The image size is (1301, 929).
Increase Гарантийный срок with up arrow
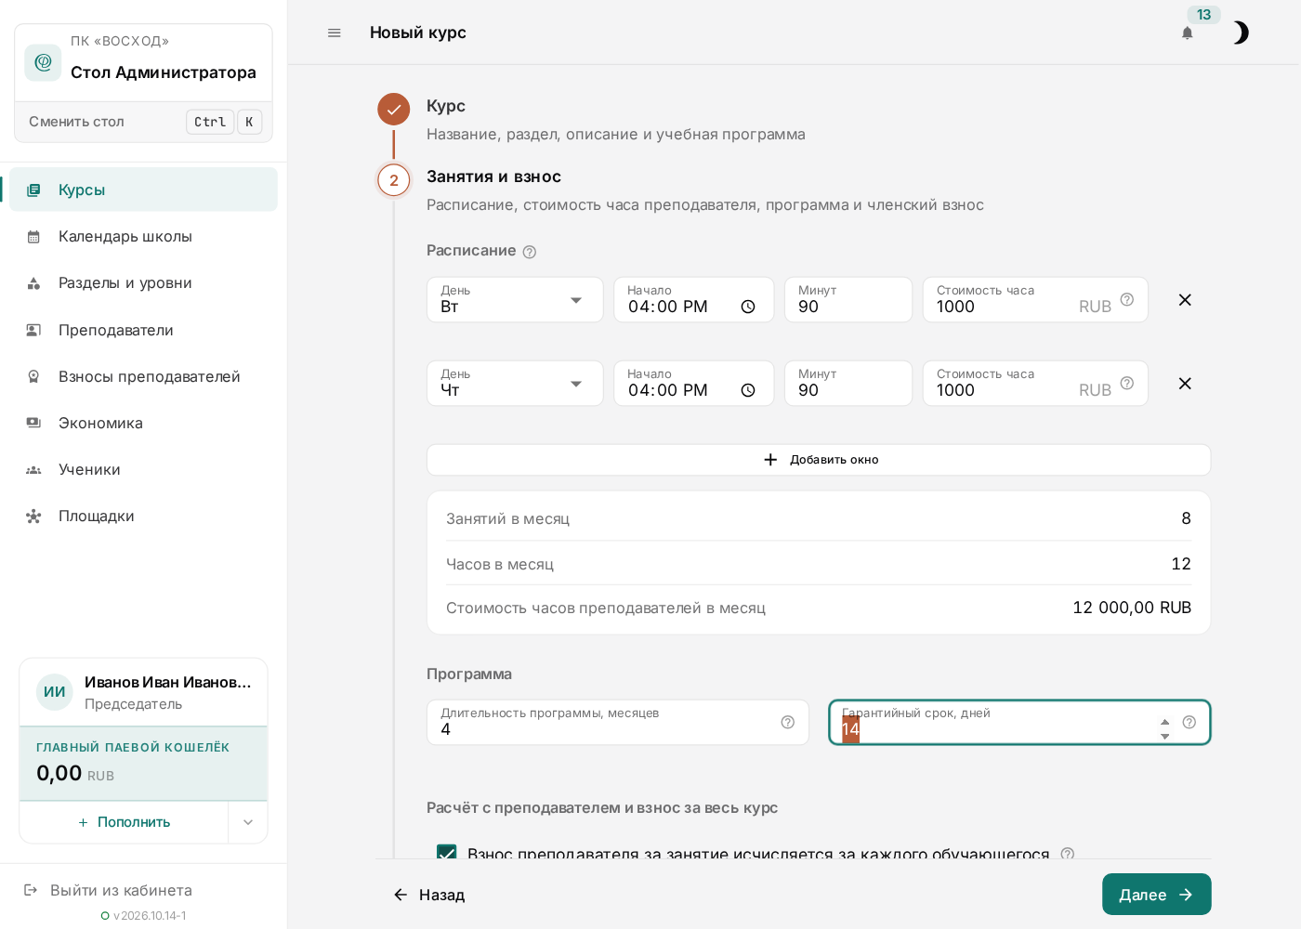(1165, 722)
